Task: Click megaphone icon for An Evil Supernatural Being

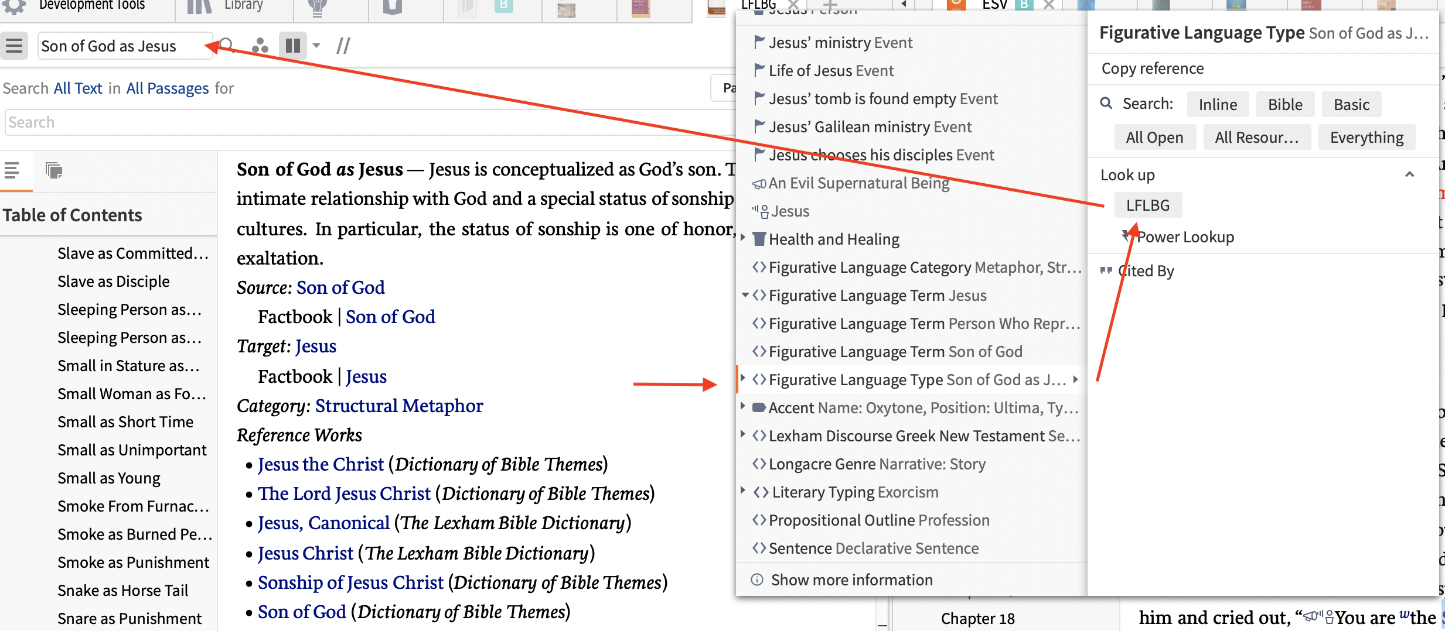Action: click(x=759, y=184)
